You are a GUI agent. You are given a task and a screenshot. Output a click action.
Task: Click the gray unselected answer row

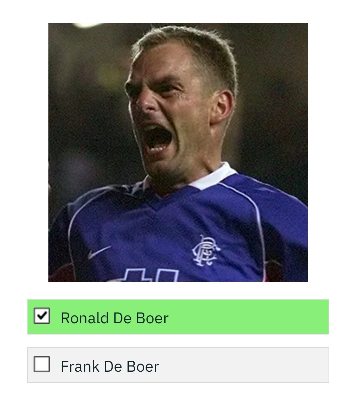click(x=178, y=365)
